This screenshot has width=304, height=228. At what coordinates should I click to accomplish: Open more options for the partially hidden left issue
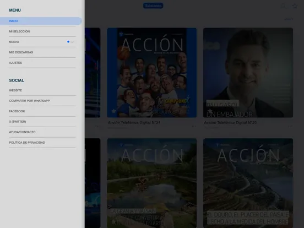pos(97,126)
